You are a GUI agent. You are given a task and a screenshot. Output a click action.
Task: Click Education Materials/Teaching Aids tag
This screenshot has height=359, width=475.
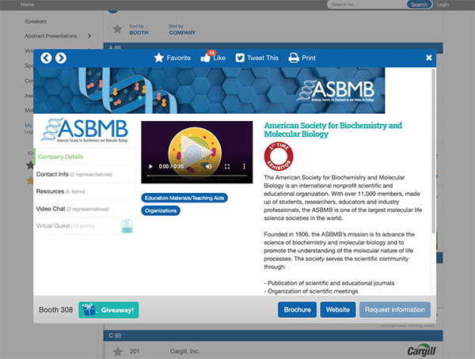point(184,198)
